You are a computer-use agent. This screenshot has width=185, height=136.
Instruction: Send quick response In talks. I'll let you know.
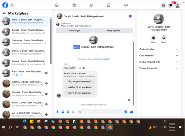(80, 87)
